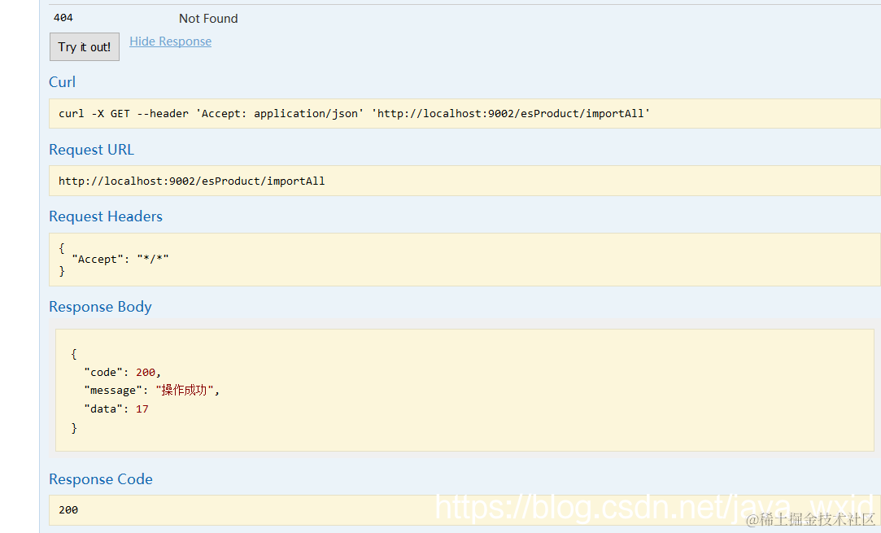Click the Response Body heading
The image size is (881, 533).
(100, 307)
